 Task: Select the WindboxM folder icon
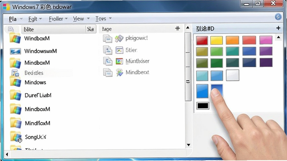[15, 38]
